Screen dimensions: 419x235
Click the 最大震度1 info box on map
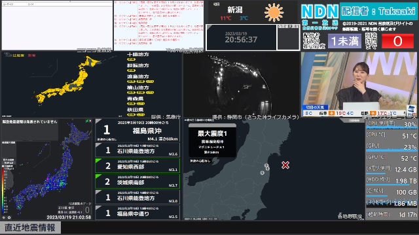click(212, 141)
